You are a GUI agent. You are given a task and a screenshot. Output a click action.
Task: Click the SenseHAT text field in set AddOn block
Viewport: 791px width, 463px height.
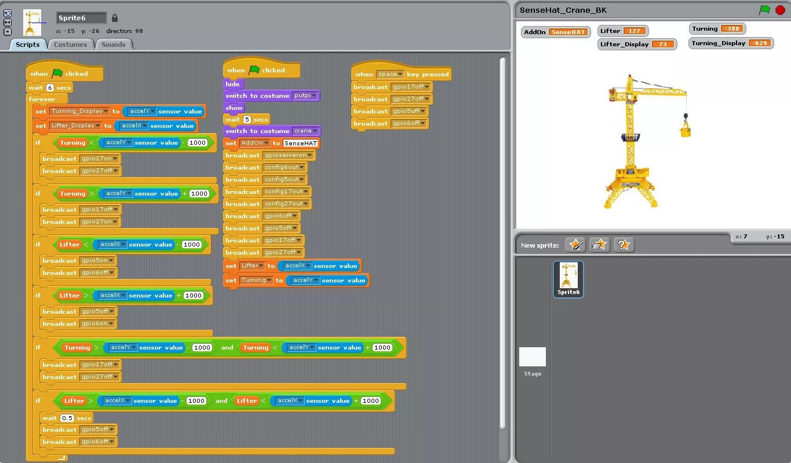tap(301, 143)
